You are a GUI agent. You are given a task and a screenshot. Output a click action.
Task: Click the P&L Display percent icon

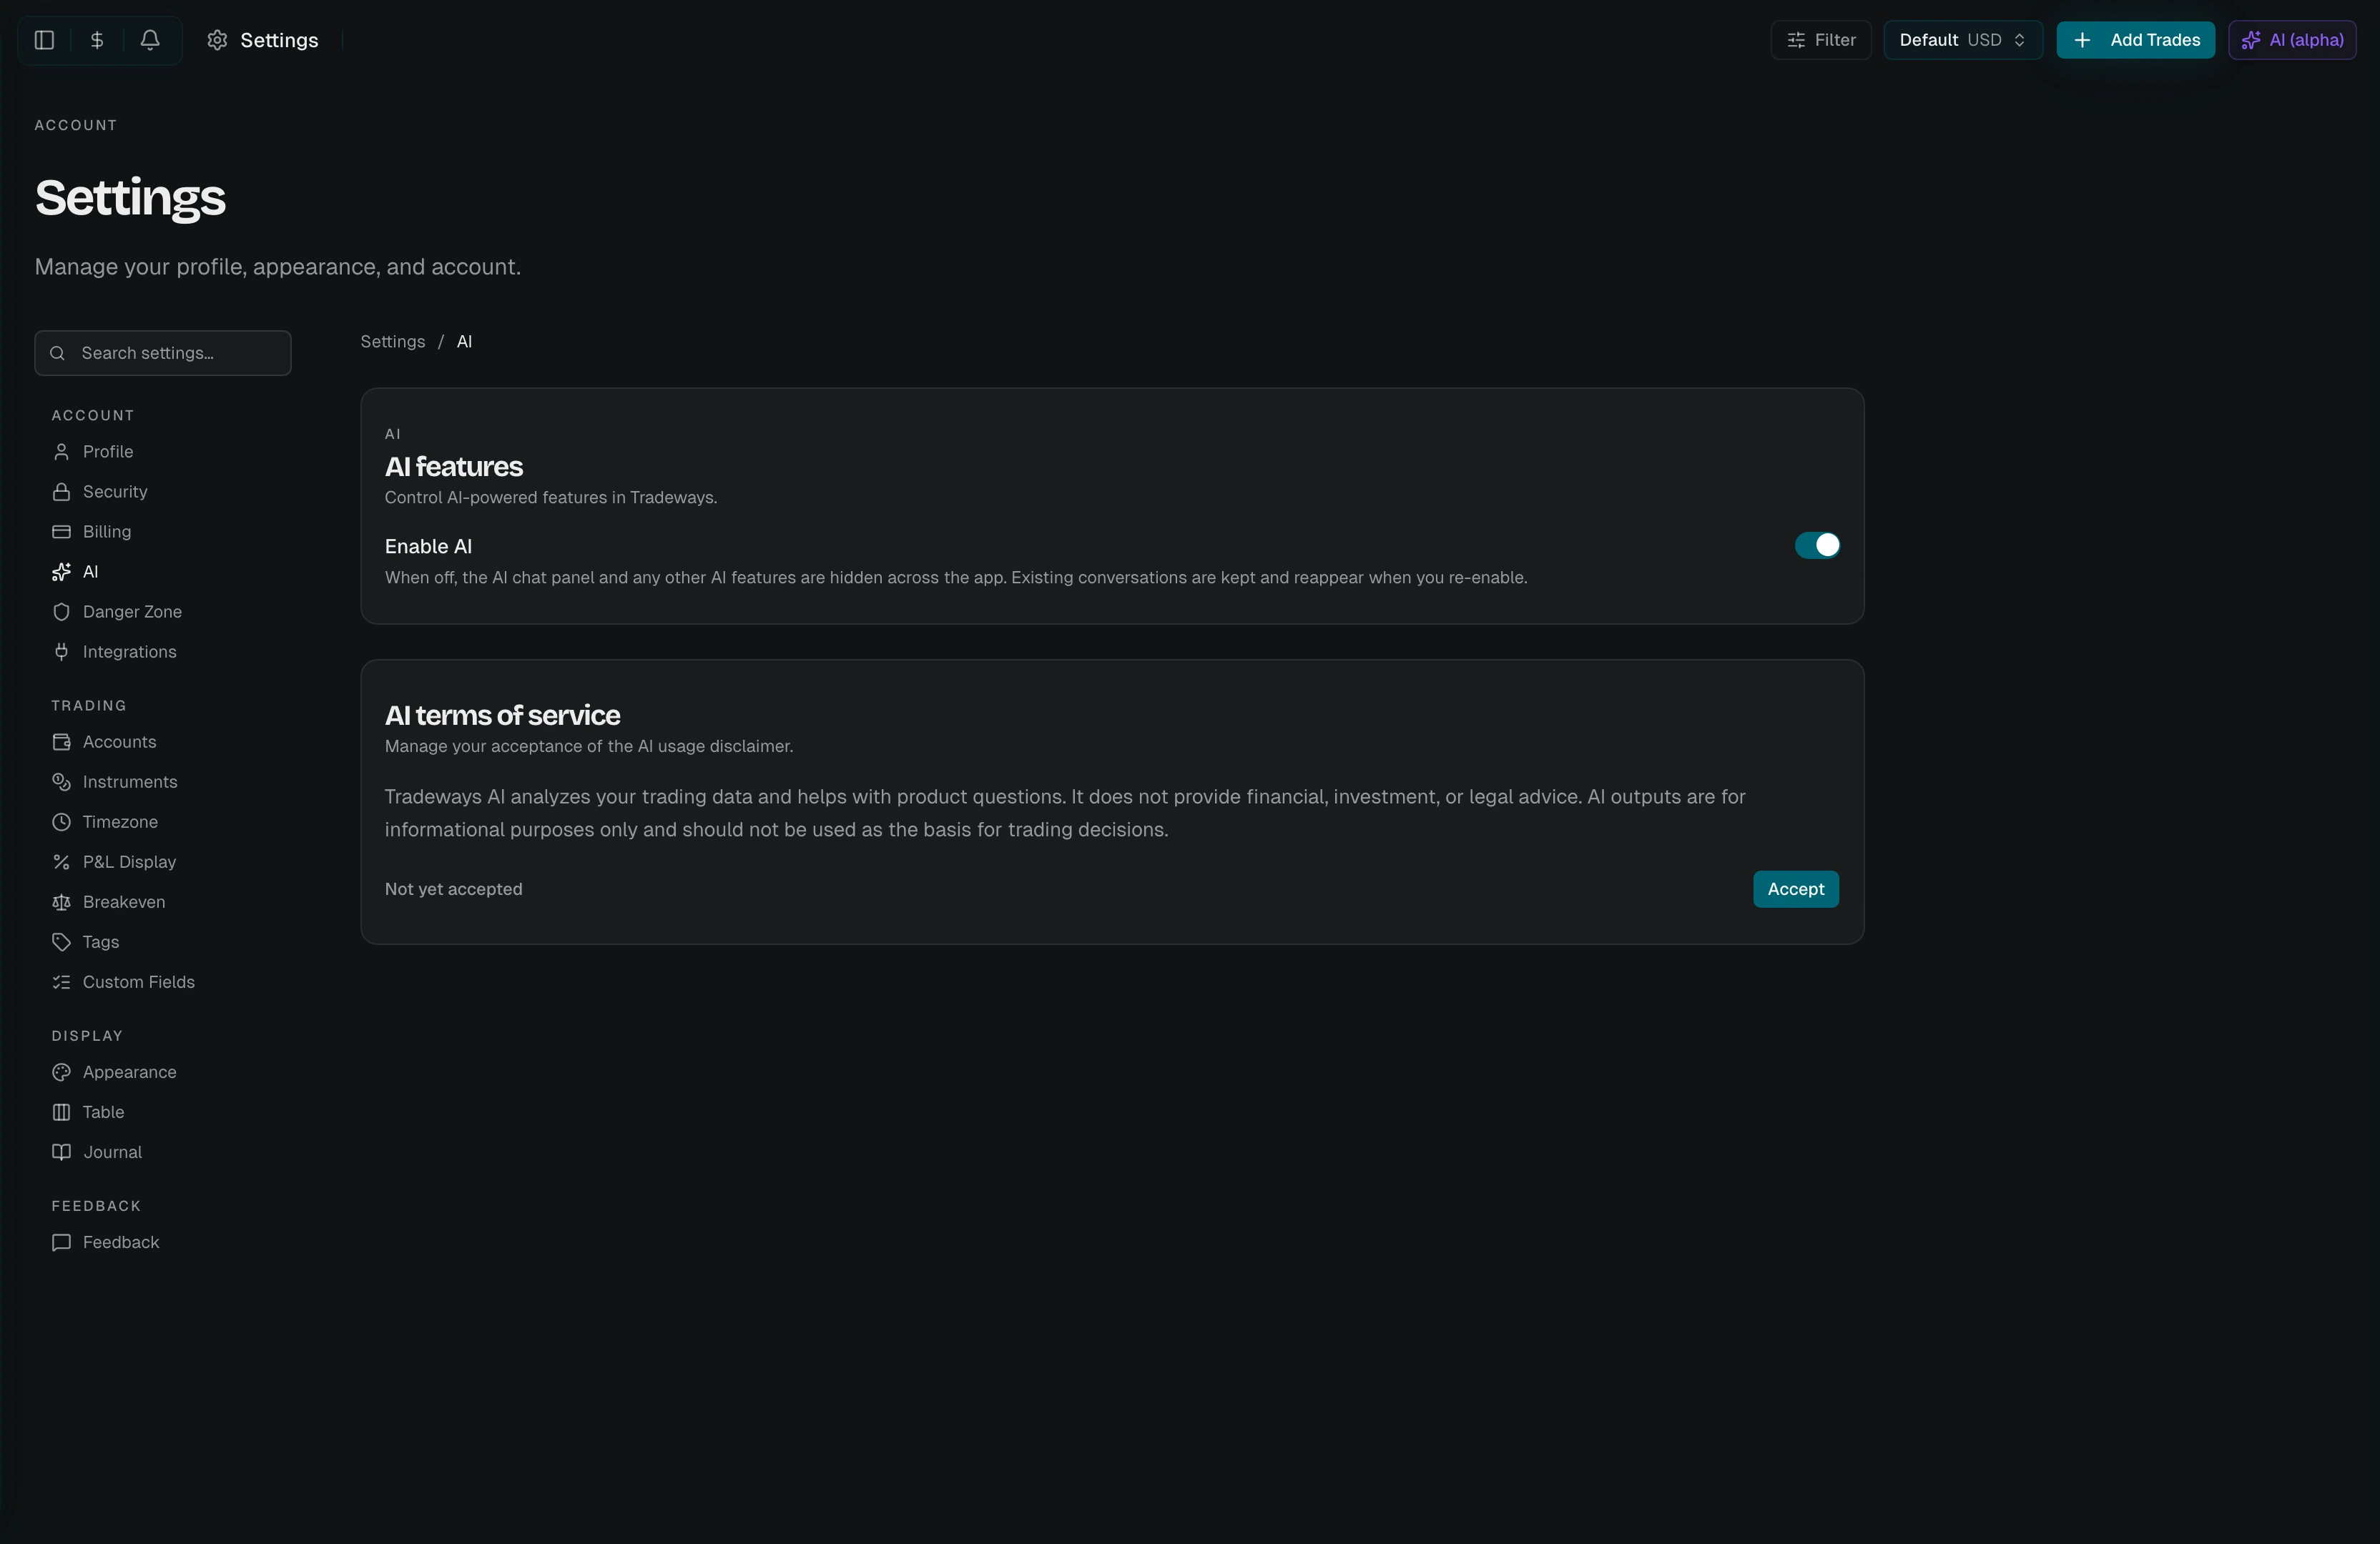coord(61,861)
